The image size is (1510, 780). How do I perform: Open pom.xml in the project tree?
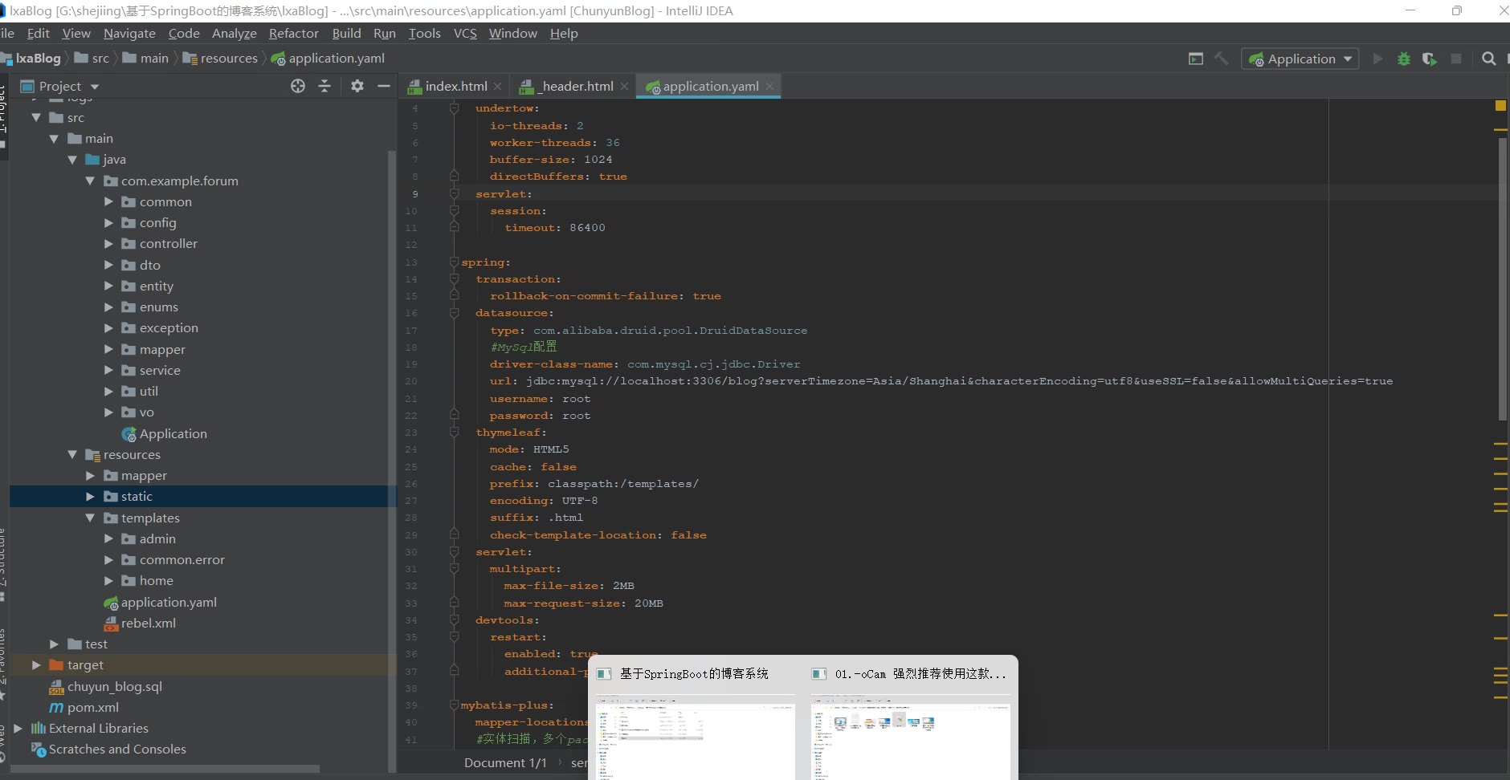click(92, 707)
